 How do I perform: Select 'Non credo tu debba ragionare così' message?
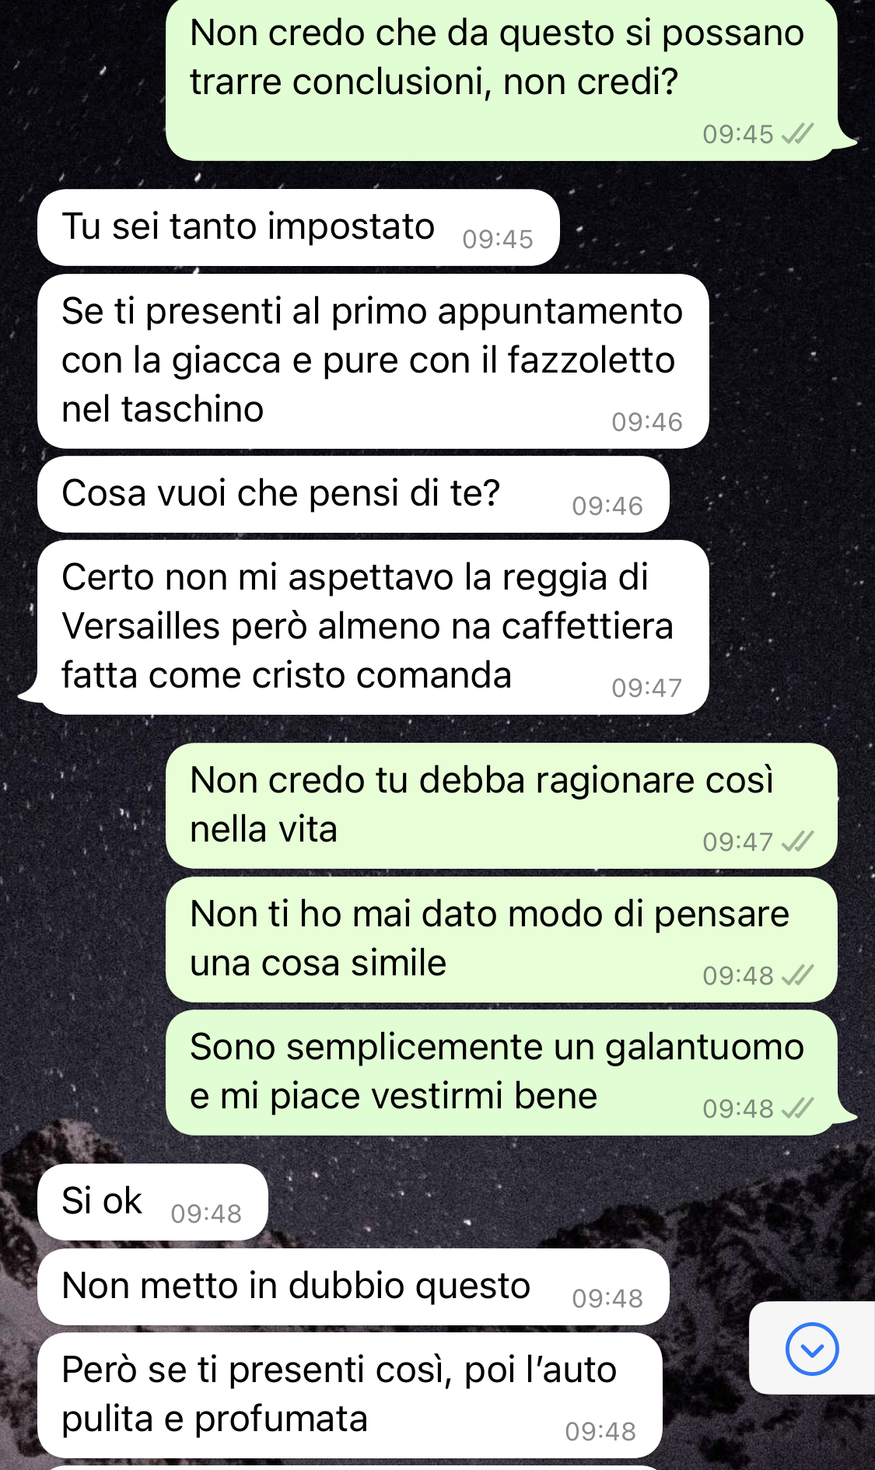[x=502, y=806]
